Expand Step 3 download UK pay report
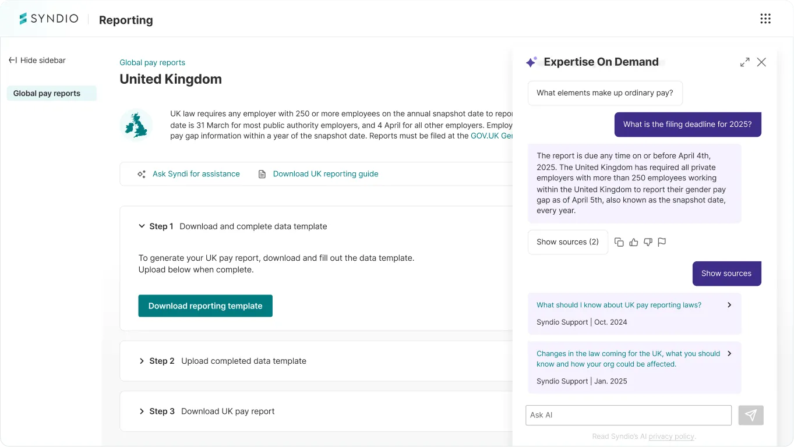This screenshot has height=447, width=794. (x=142, y=411)
